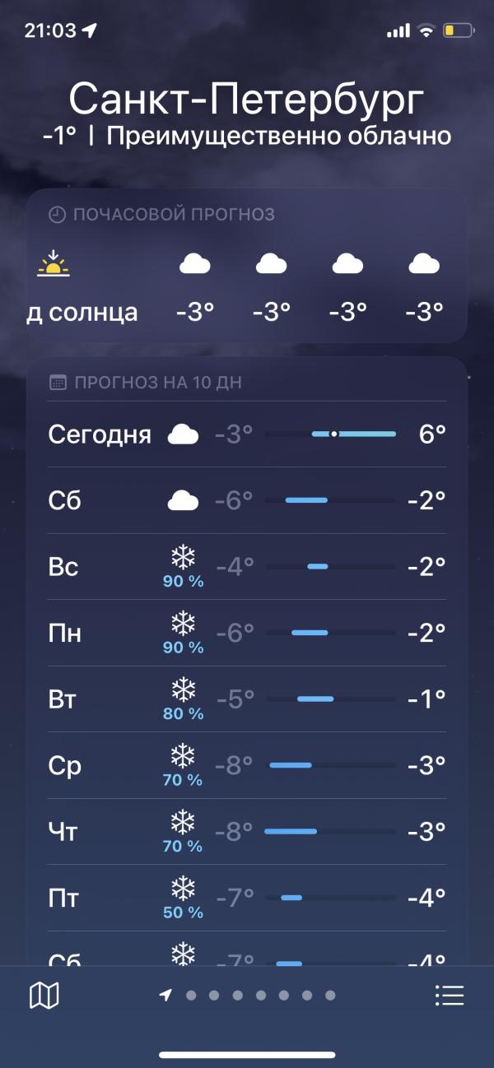Open the city list icon
This screenshot has height=1068, width=494.
click(x=450, y=996)
